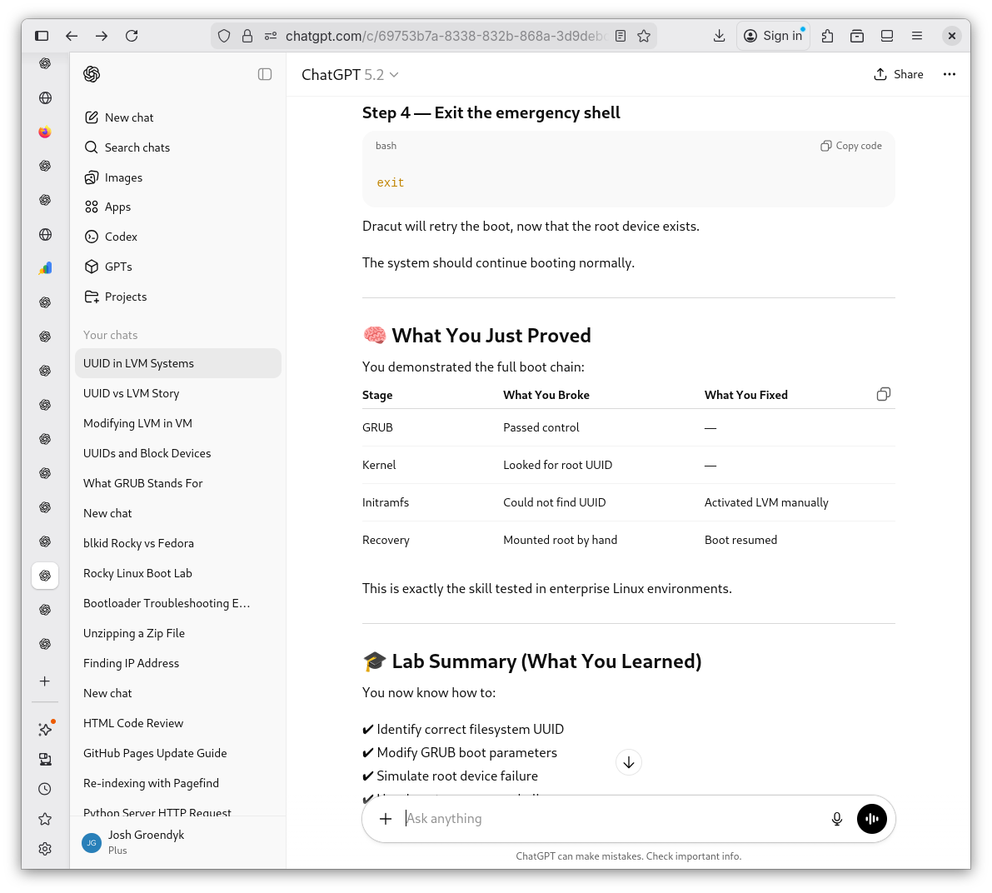Open the Rocky Linux Boot Lab chat

tap(137, 573)
